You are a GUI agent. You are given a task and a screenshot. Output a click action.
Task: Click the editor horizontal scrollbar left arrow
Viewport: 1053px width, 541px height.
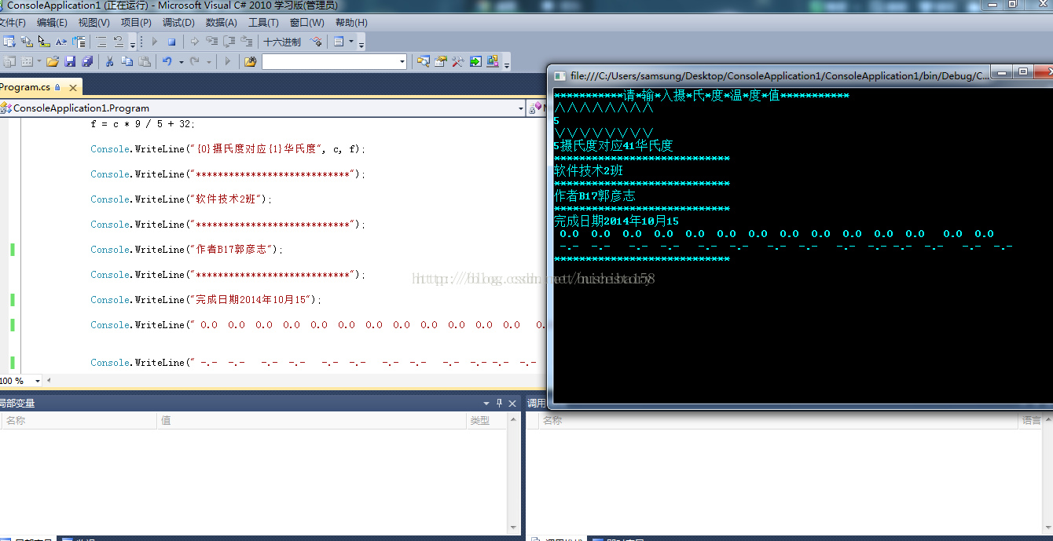tap(49, 381)
